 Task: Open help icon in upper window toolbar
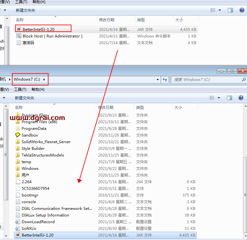tap(242, 10)
